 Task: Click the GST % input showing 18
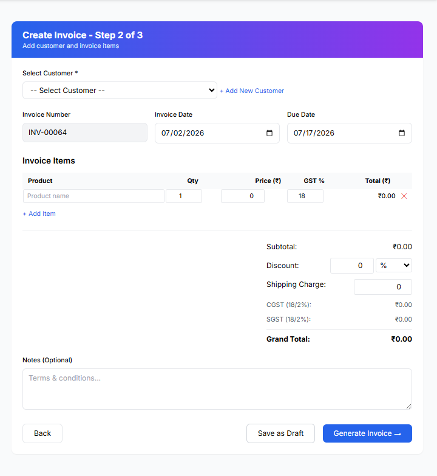pos(305,196)
